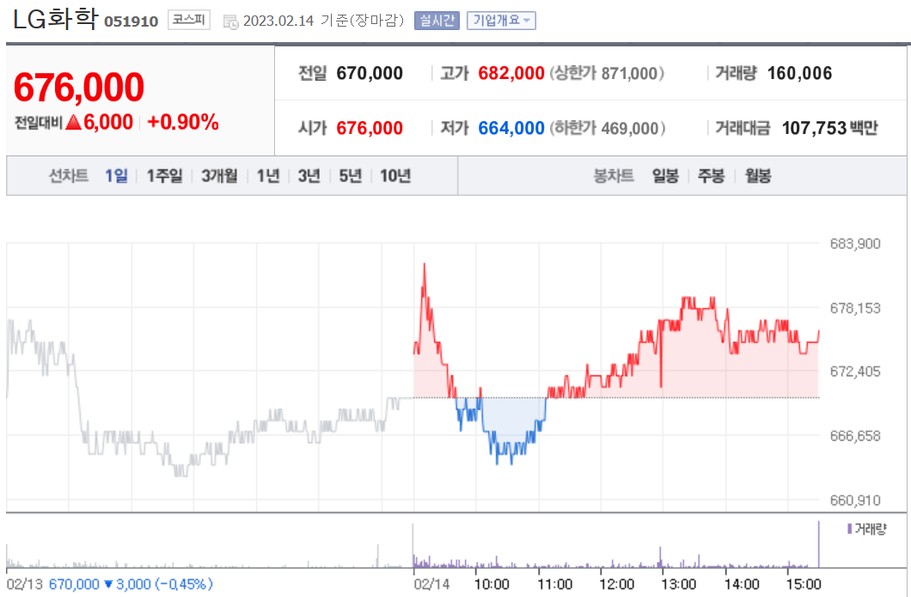Click the tall closing volume bar at 15:30
Screen dimensions: 911x597
[x=819, y=544]
